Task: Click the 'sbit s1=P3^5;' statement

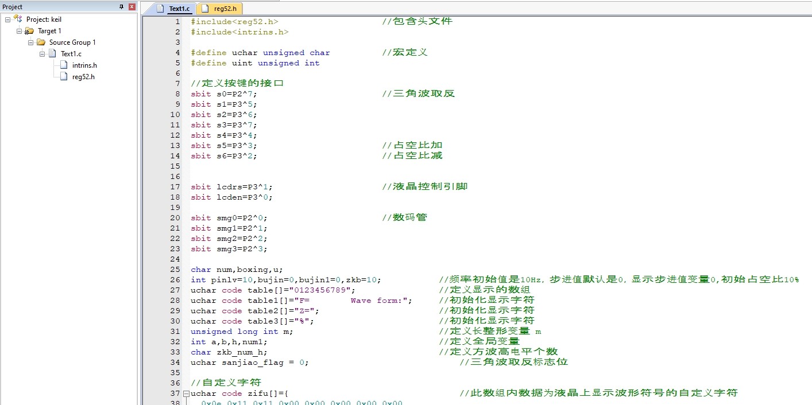Action: coord(224,104)
